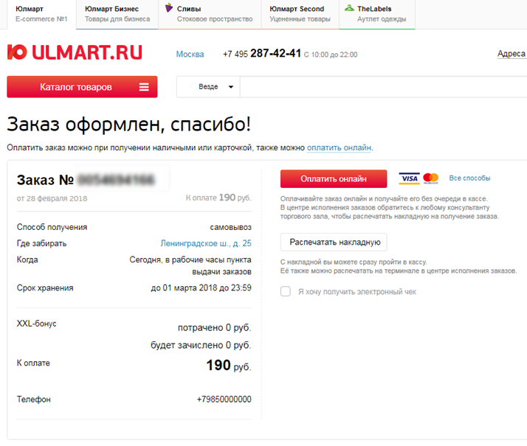
Task: Click the ULMART.RU logo
Action: [x=75, y=52]
